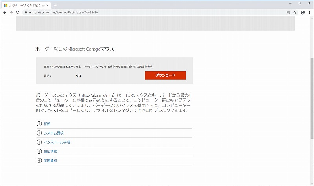Click the page vertical scrollbar thumb
Viewport: 314px width, 186px height.
click(x=312, y=98)
